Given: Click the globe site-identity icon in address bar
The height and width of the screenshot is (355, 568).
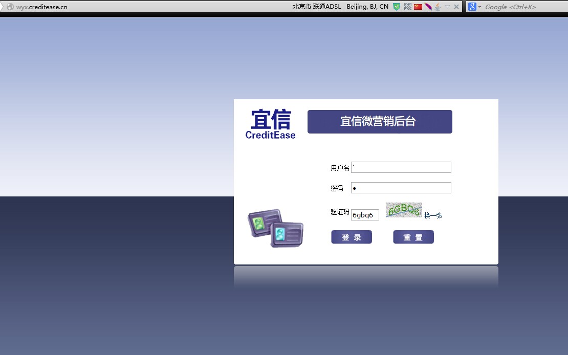Looking at the screenshot, I should 10,7.
